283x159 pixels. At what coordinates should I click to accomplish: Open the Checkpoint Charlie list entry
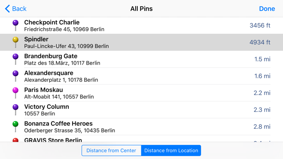click(142, 25)
